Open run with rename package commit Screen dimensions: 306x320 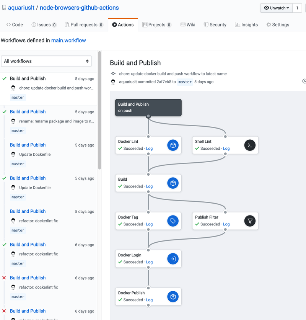point(28,112)
